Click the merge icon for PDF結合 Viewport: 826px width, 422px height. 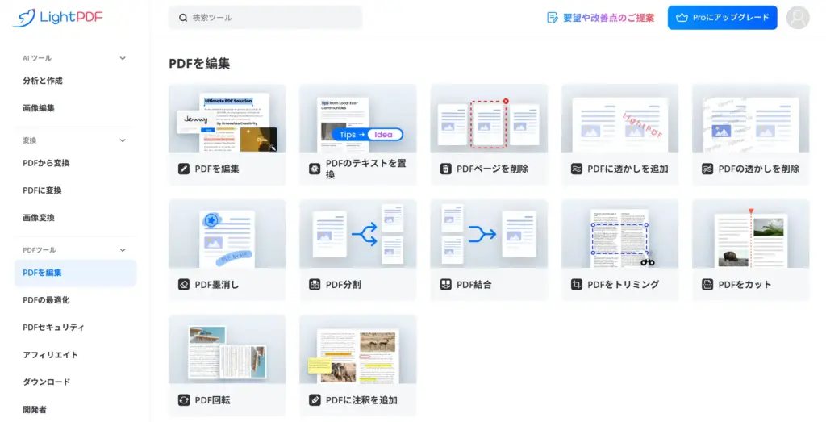(x=445, y=285)
